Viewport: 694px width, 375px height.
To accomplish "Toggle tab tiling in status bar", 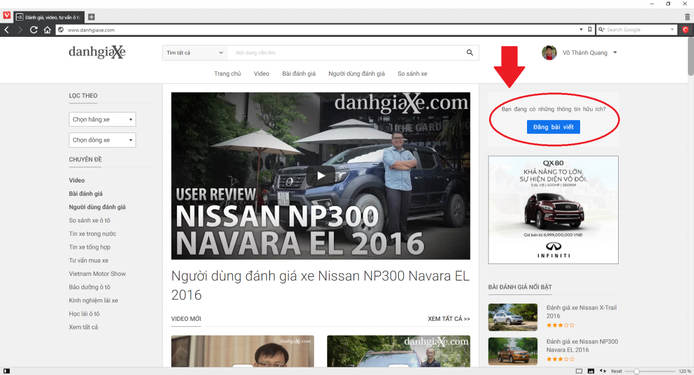I will 579,371.
